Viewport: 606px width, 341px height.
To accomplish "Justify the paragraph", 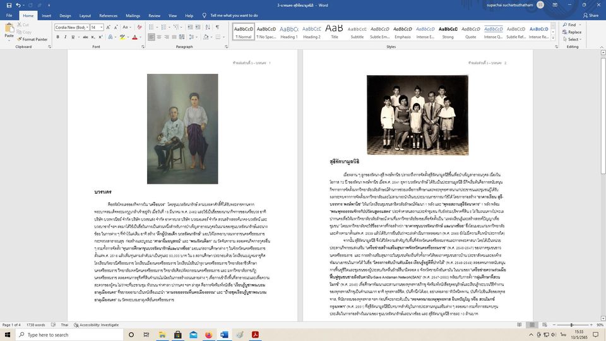I will 174,37.
